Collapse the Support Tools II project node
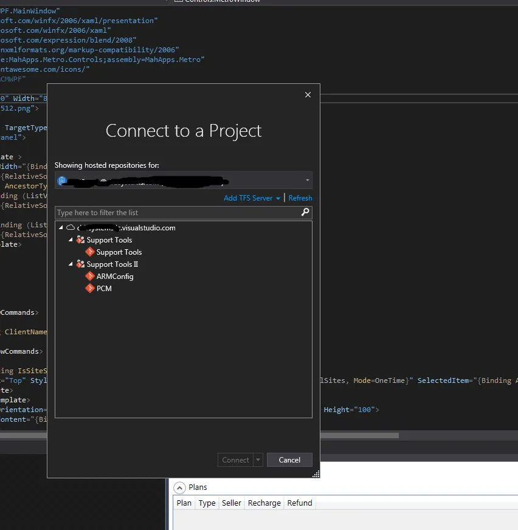 [x=71, y=264]
